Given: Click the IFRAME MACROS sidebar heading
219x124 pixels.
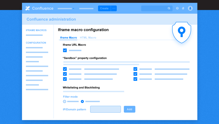Looking at the screenshot, I should coord(36,30).
